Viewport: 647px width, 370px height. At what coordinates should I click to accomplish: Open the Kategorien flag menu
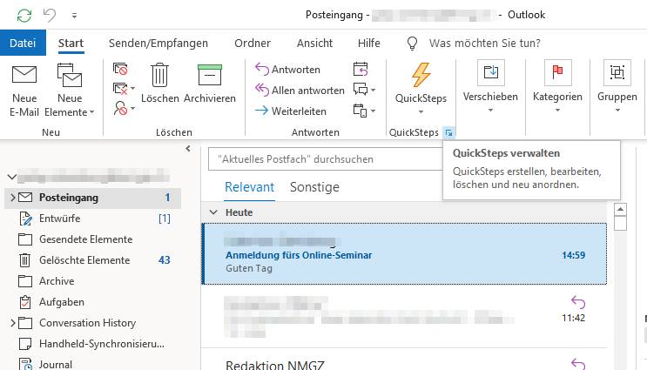[557, 86]
